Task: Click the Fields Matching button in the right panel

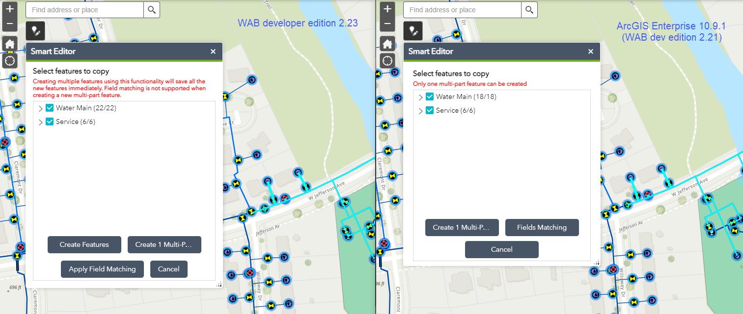Action: pos(542,227)
